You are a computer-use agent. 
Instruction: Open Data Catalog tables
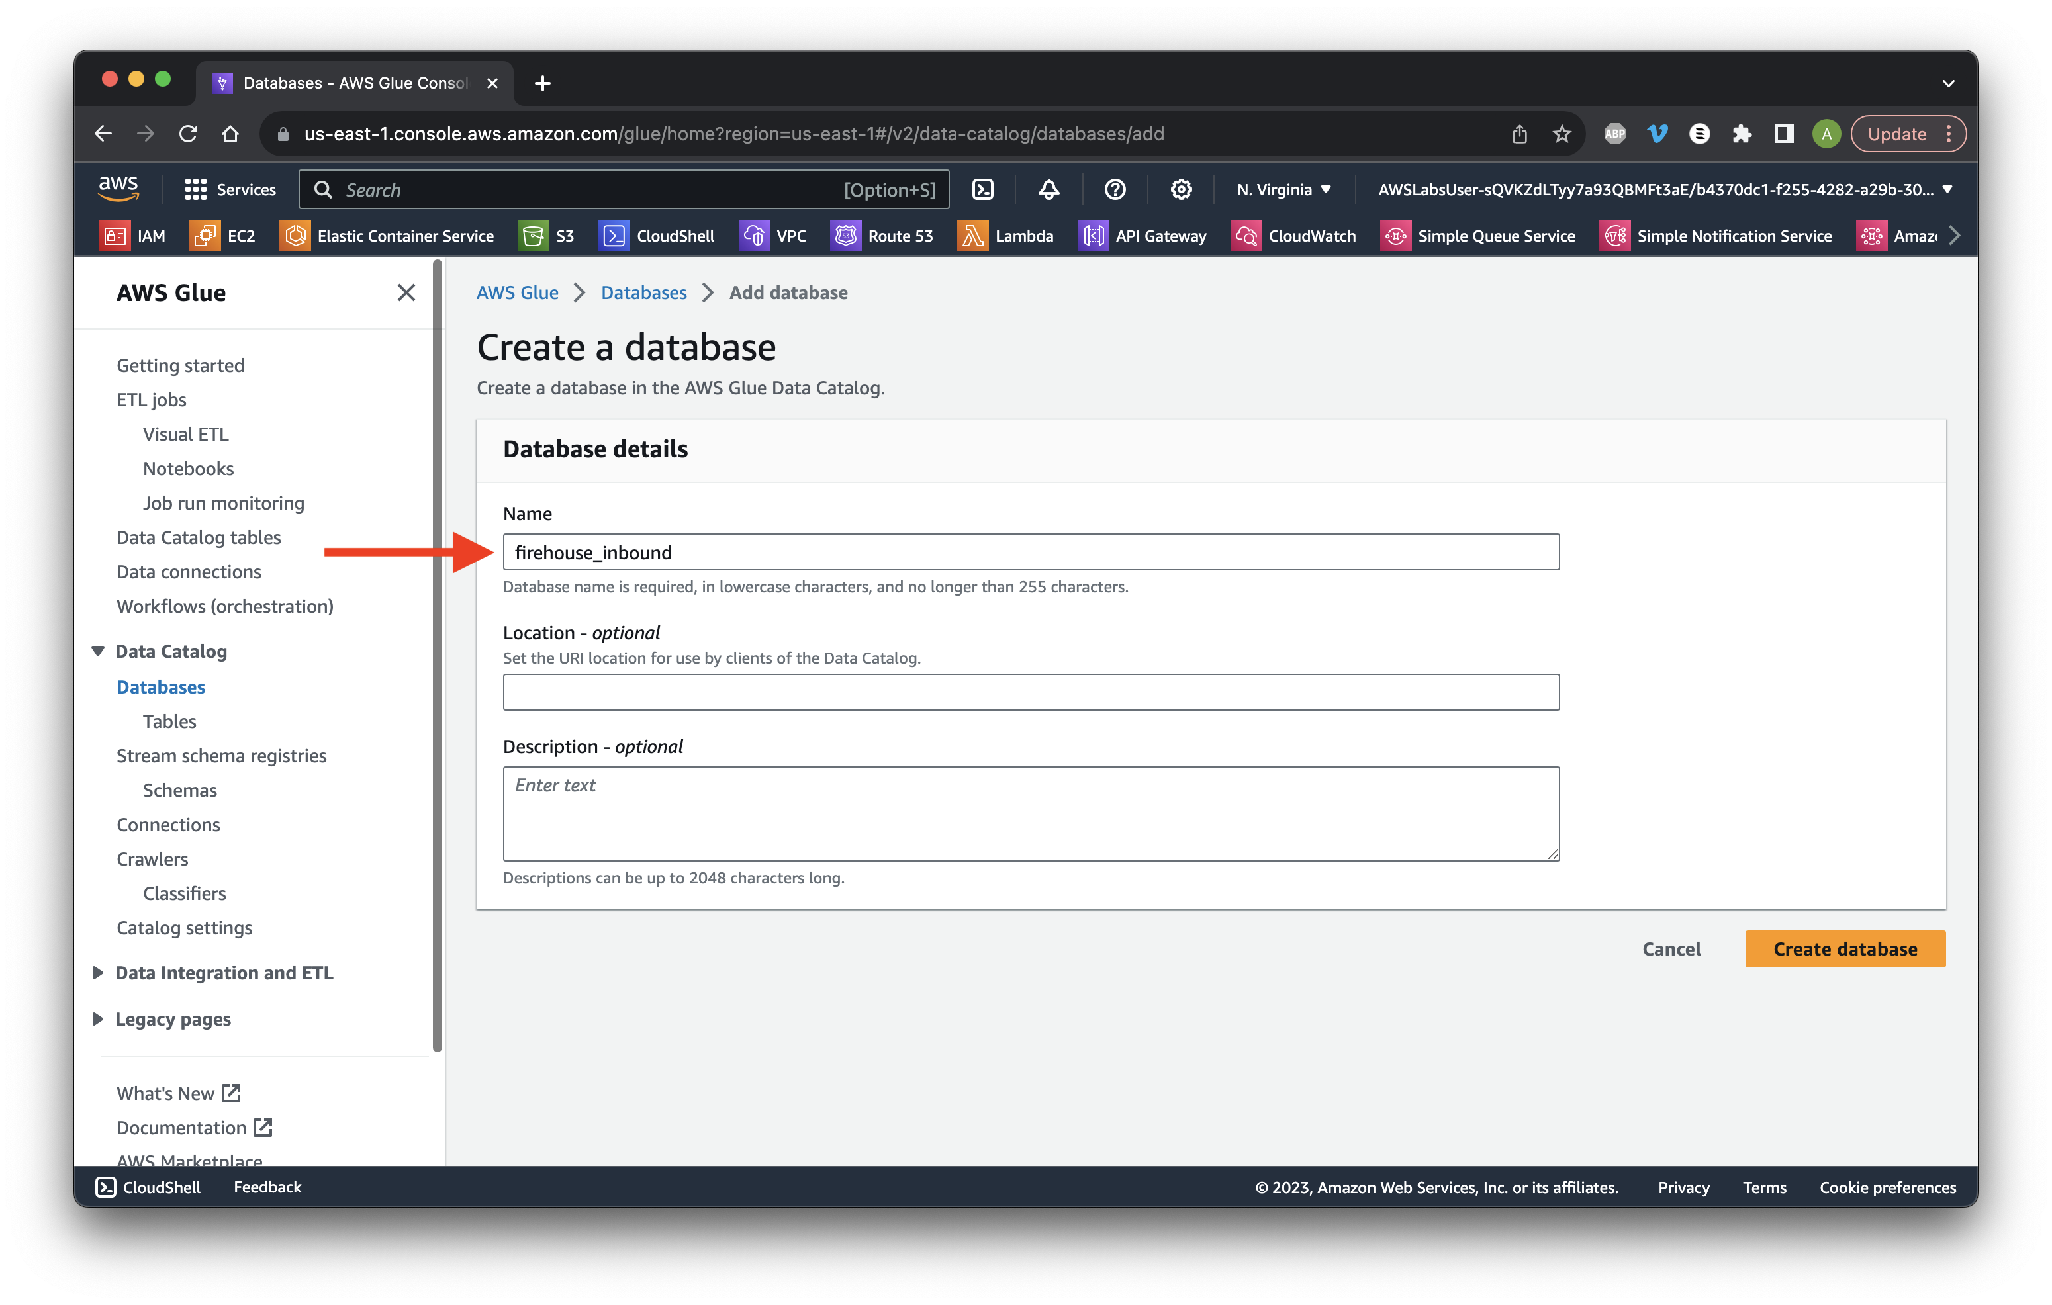coord(198,537)
